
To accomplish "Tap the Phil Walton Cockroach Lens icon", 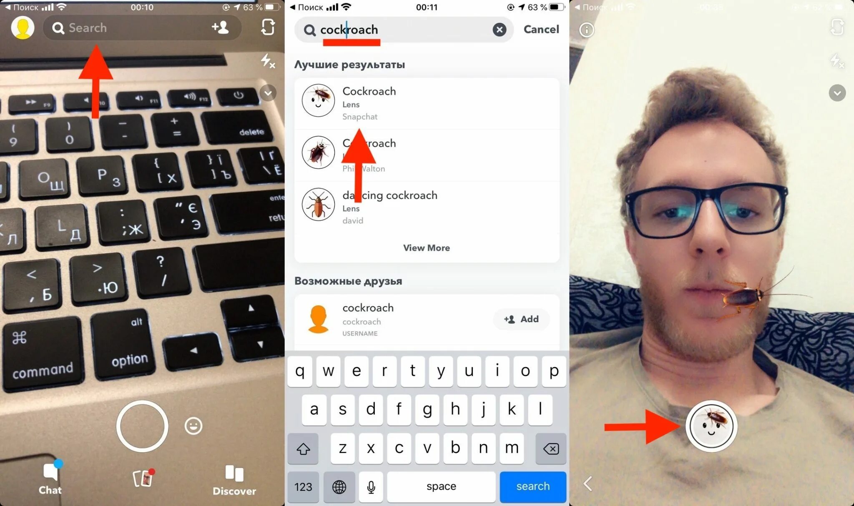I will point(318,153).
